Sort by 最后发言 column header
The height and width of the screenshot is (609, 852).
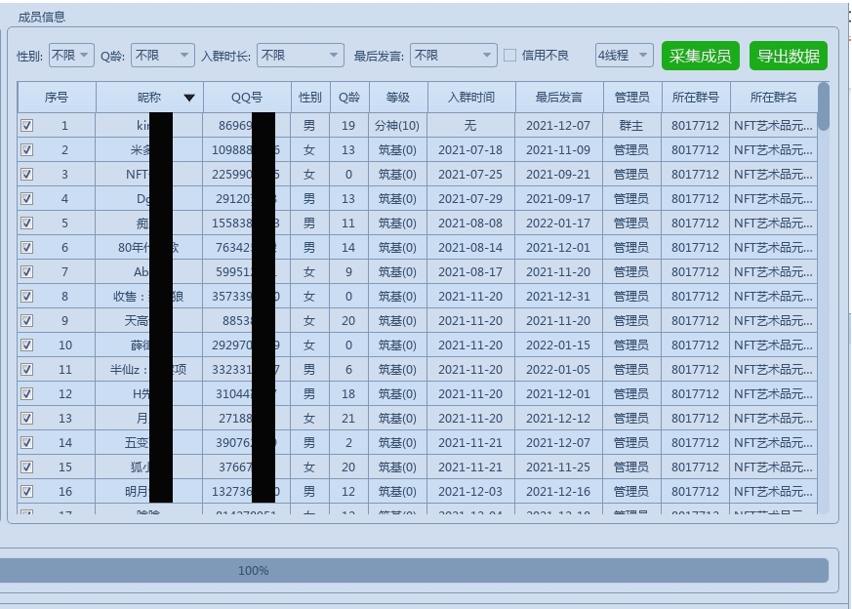point(558,98)
